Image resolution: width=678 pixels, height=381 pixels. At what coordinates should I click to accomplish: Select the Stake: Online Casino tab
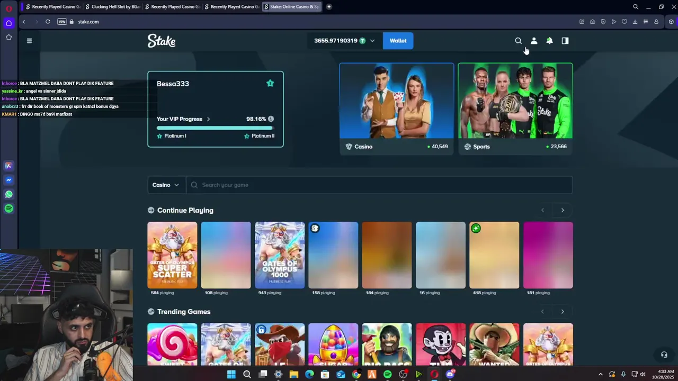293,7
